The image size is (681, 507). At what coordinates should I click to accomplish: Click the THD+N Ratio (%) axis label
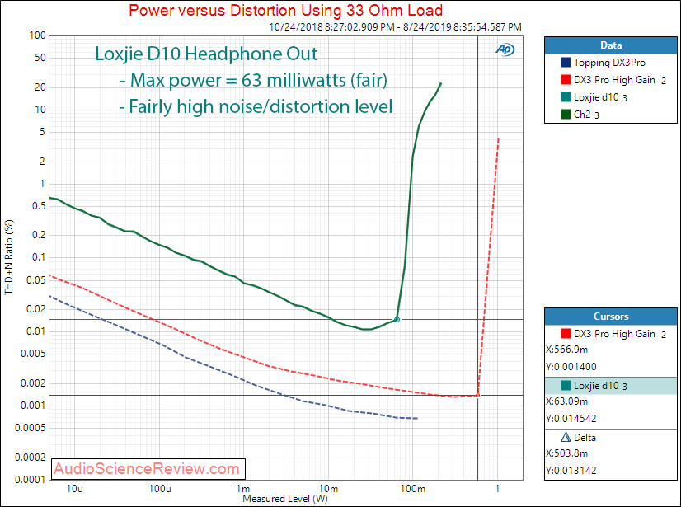[9, 257]
